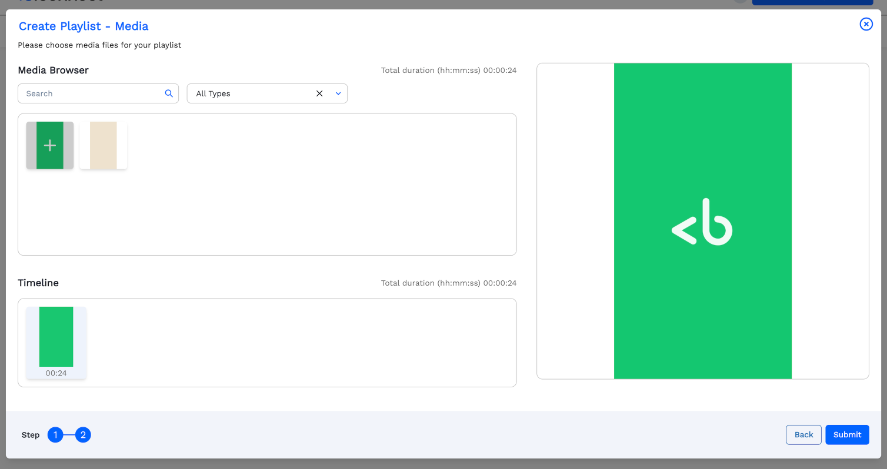Image resolution: width=887 pixels, height=469 pixels.
Task: Open the All Types combo box
Action: click(x=253, y=93)
